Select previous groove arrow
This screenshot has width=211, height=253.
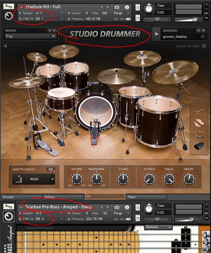198,30
